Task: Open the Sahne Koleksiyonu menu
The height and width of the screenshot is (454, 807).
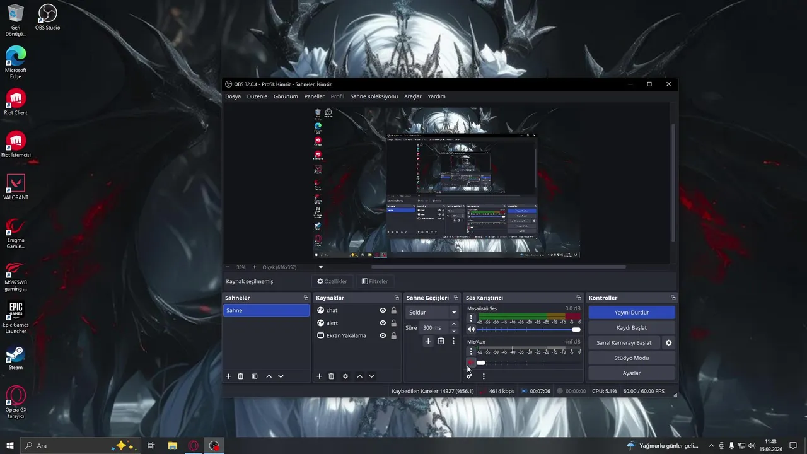Action: tap(374, 96)
